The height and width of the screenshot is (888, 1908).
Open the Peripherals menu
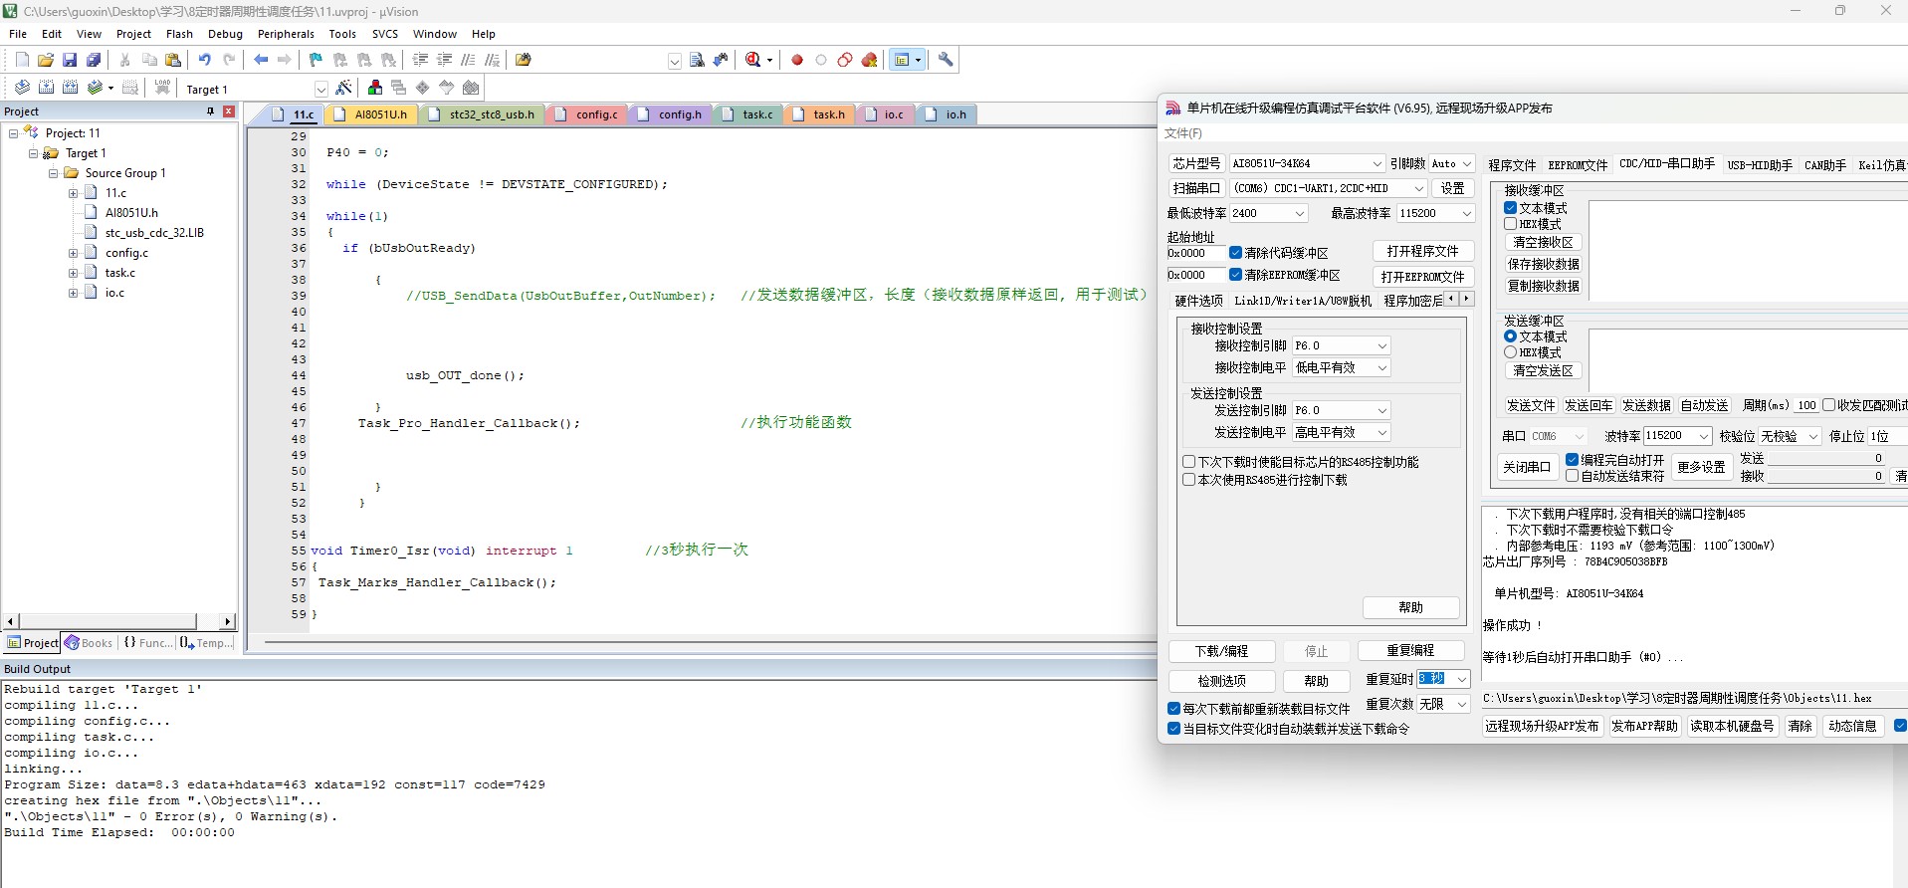[x=285, y=34]
